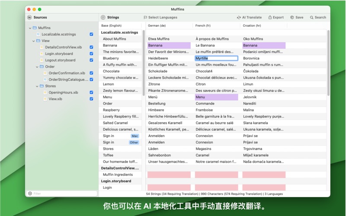
Task: Click the OrderStringCatalogue file icon
Action: click(45, 79)
